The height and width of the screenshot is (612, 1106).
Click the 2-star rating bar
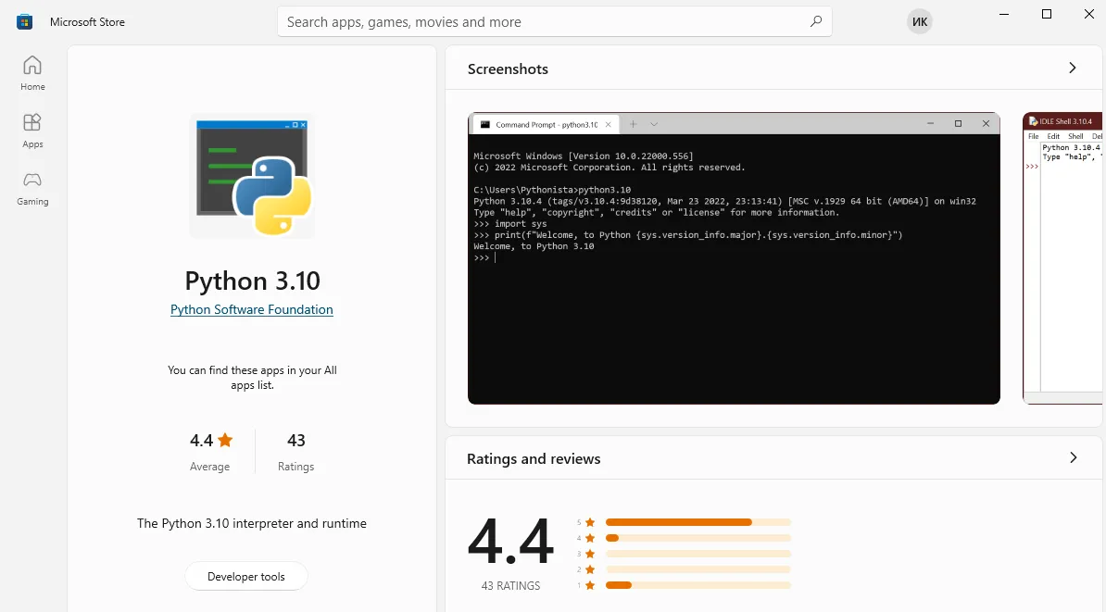[698, 569]
